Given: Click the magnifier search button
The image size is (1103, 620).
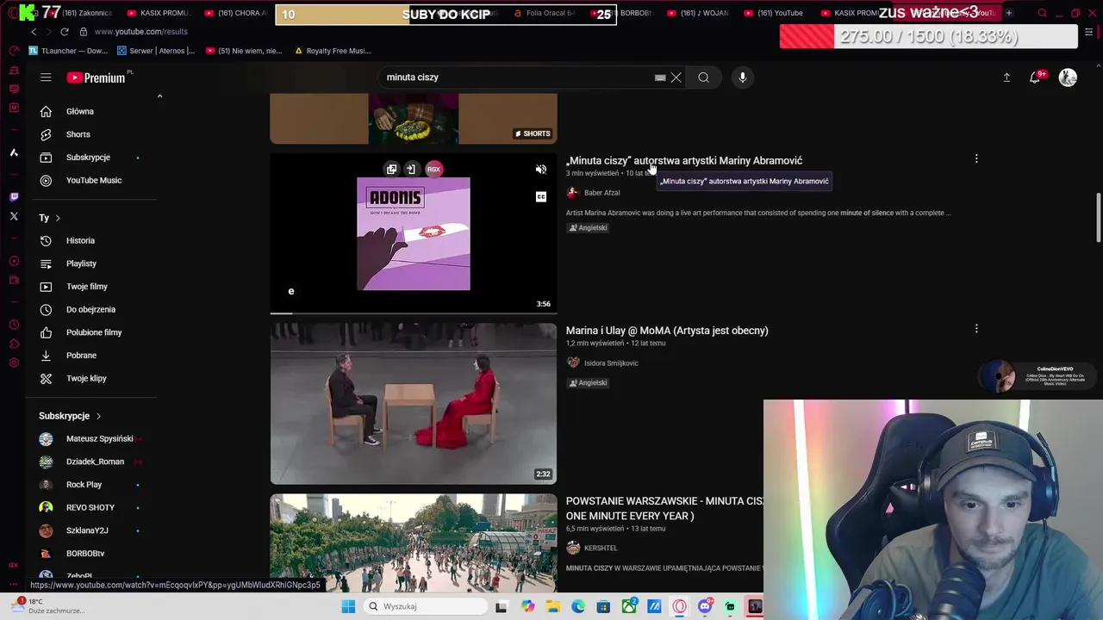Looking at the screenshot, I should click(x=703, y=77).
